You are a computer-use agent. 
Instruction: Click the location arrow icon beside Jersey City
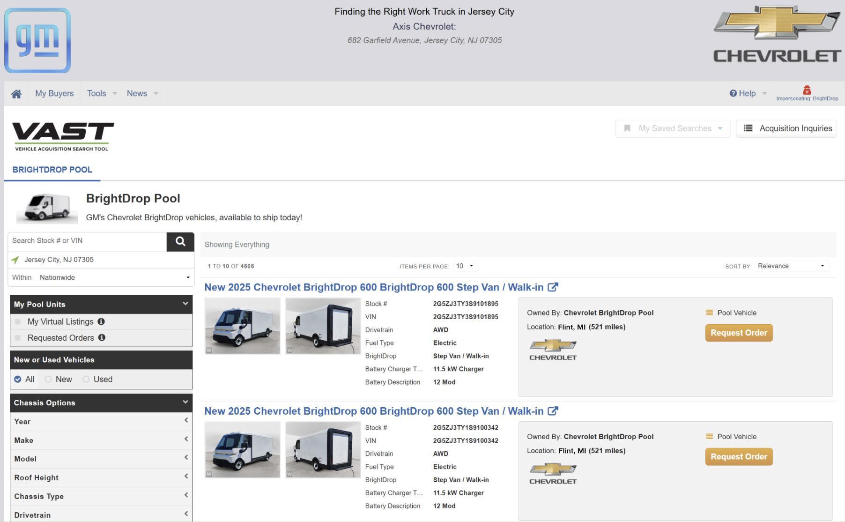[15, 260]
